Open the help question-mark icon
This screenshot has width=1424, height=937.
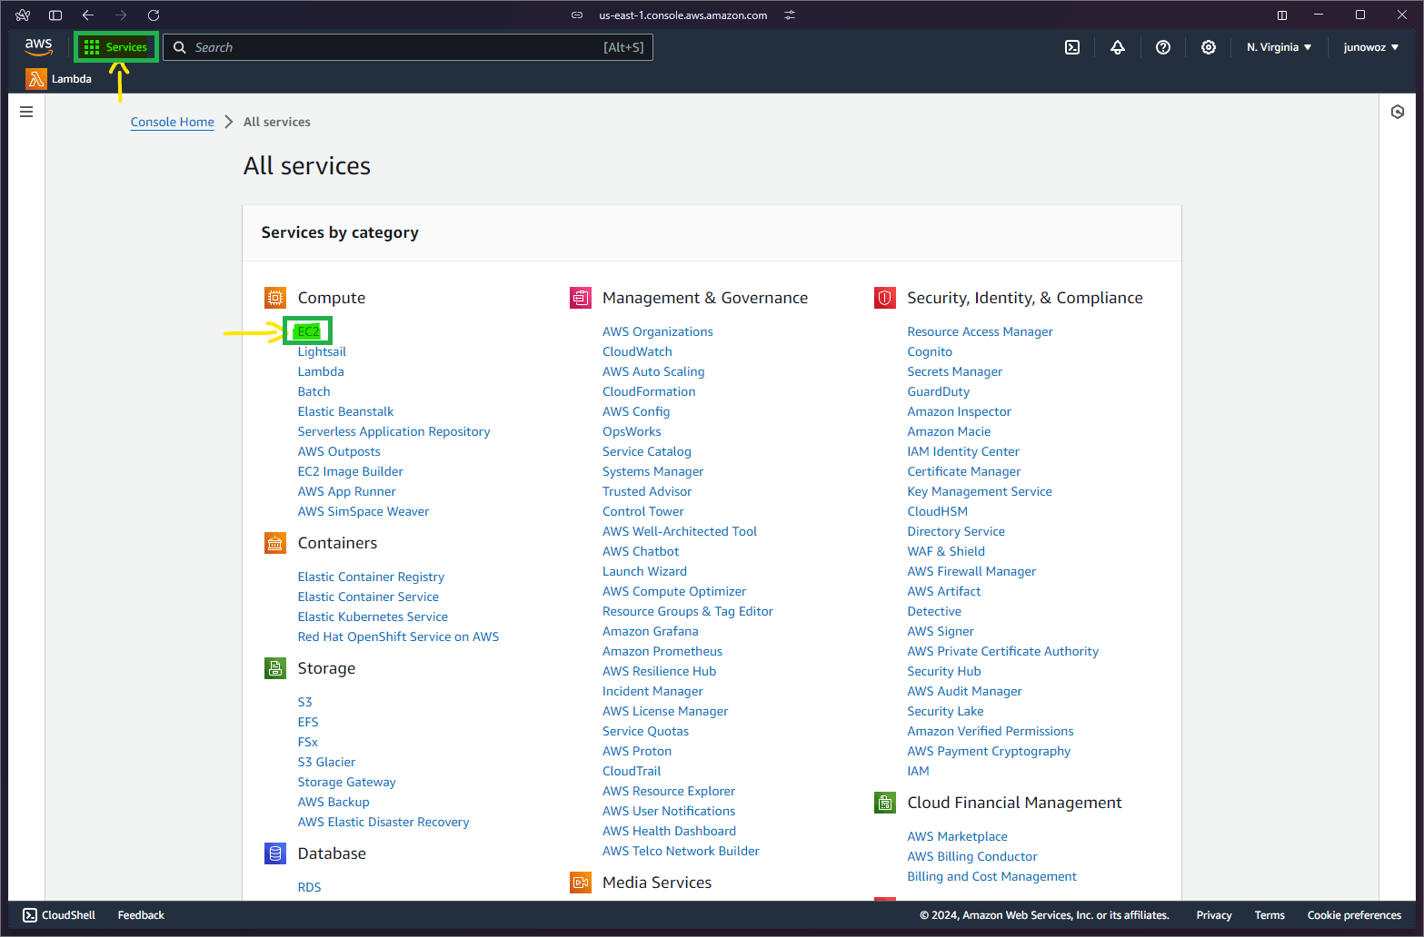click(x=1163, y=47)
